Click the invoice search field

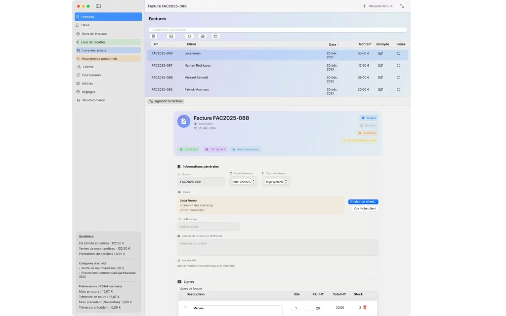click(277, 29)
